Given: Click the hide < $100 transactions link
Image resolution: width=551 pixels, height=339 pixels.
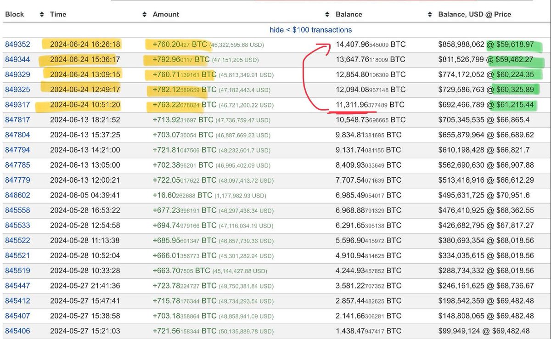Looking at the screenshot, I should pos(311,30).
